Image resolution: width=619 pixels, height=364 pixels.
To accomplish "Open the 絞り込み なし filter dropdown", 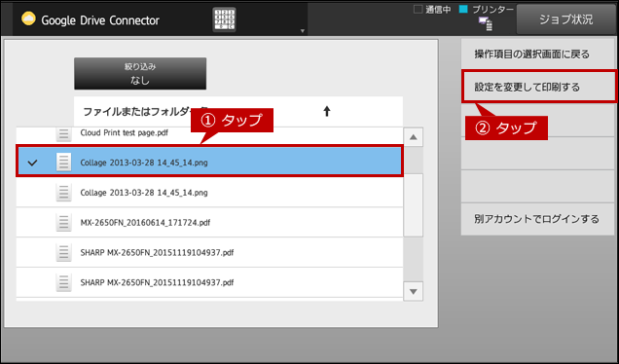I will [x=140, y=73].
